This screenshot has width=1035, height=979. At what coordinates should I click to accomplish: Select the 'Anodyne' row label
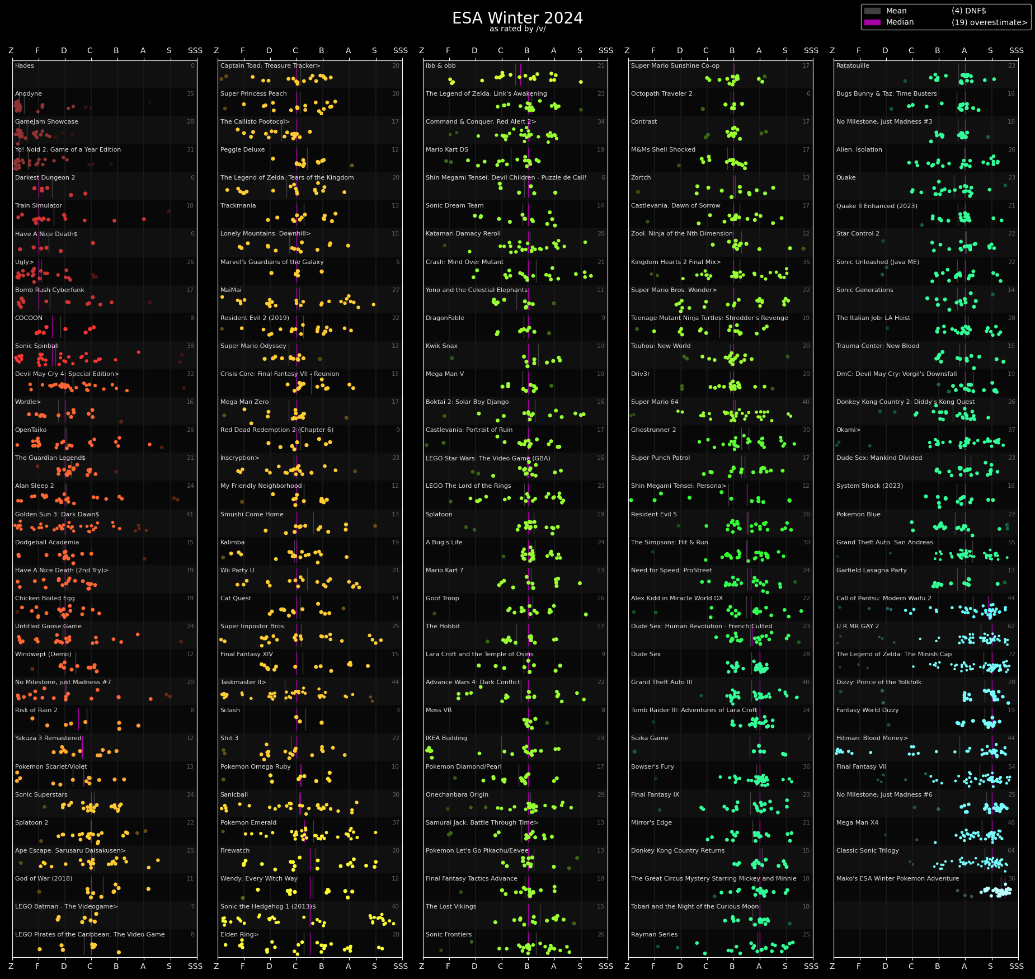coord(29,94)
